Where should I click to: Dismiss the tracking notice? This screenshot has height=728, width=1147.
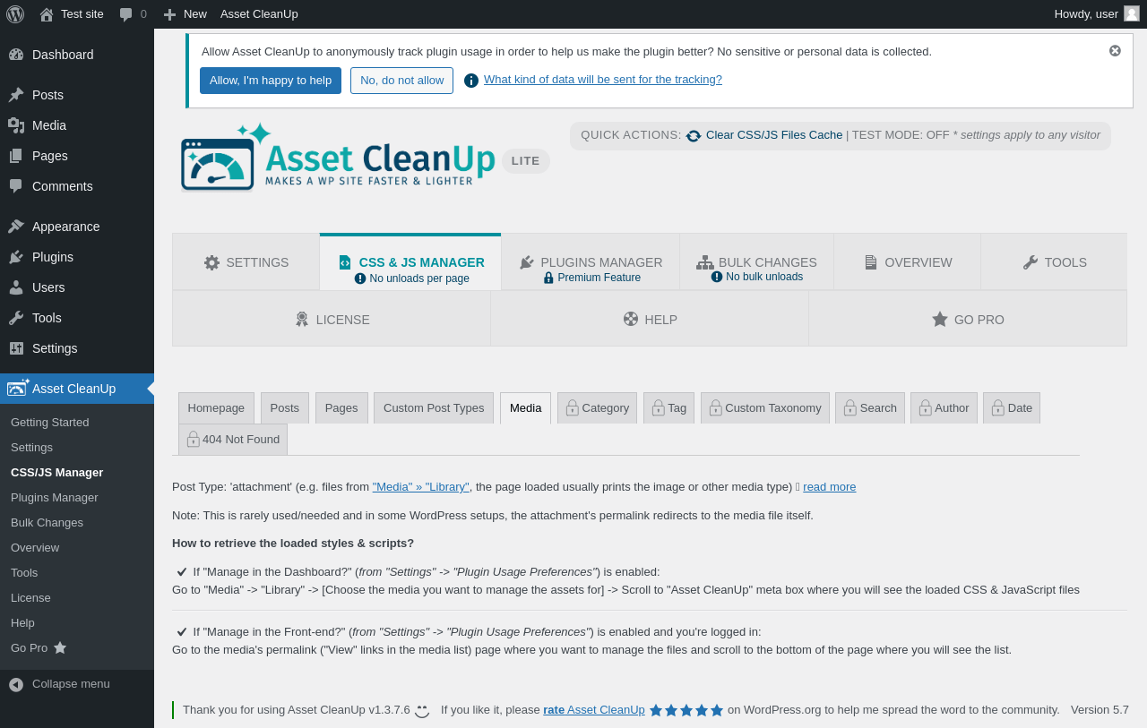pos(1115,51)
